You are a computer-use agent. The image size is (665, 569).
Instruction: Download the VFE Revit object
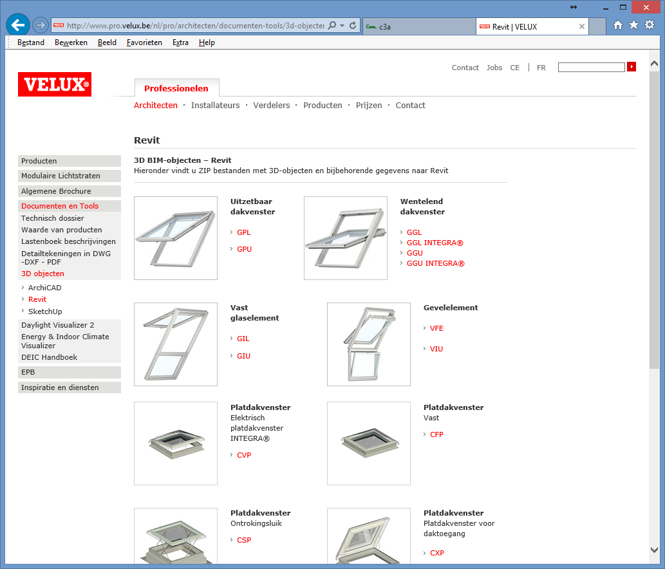coord(436,328)
